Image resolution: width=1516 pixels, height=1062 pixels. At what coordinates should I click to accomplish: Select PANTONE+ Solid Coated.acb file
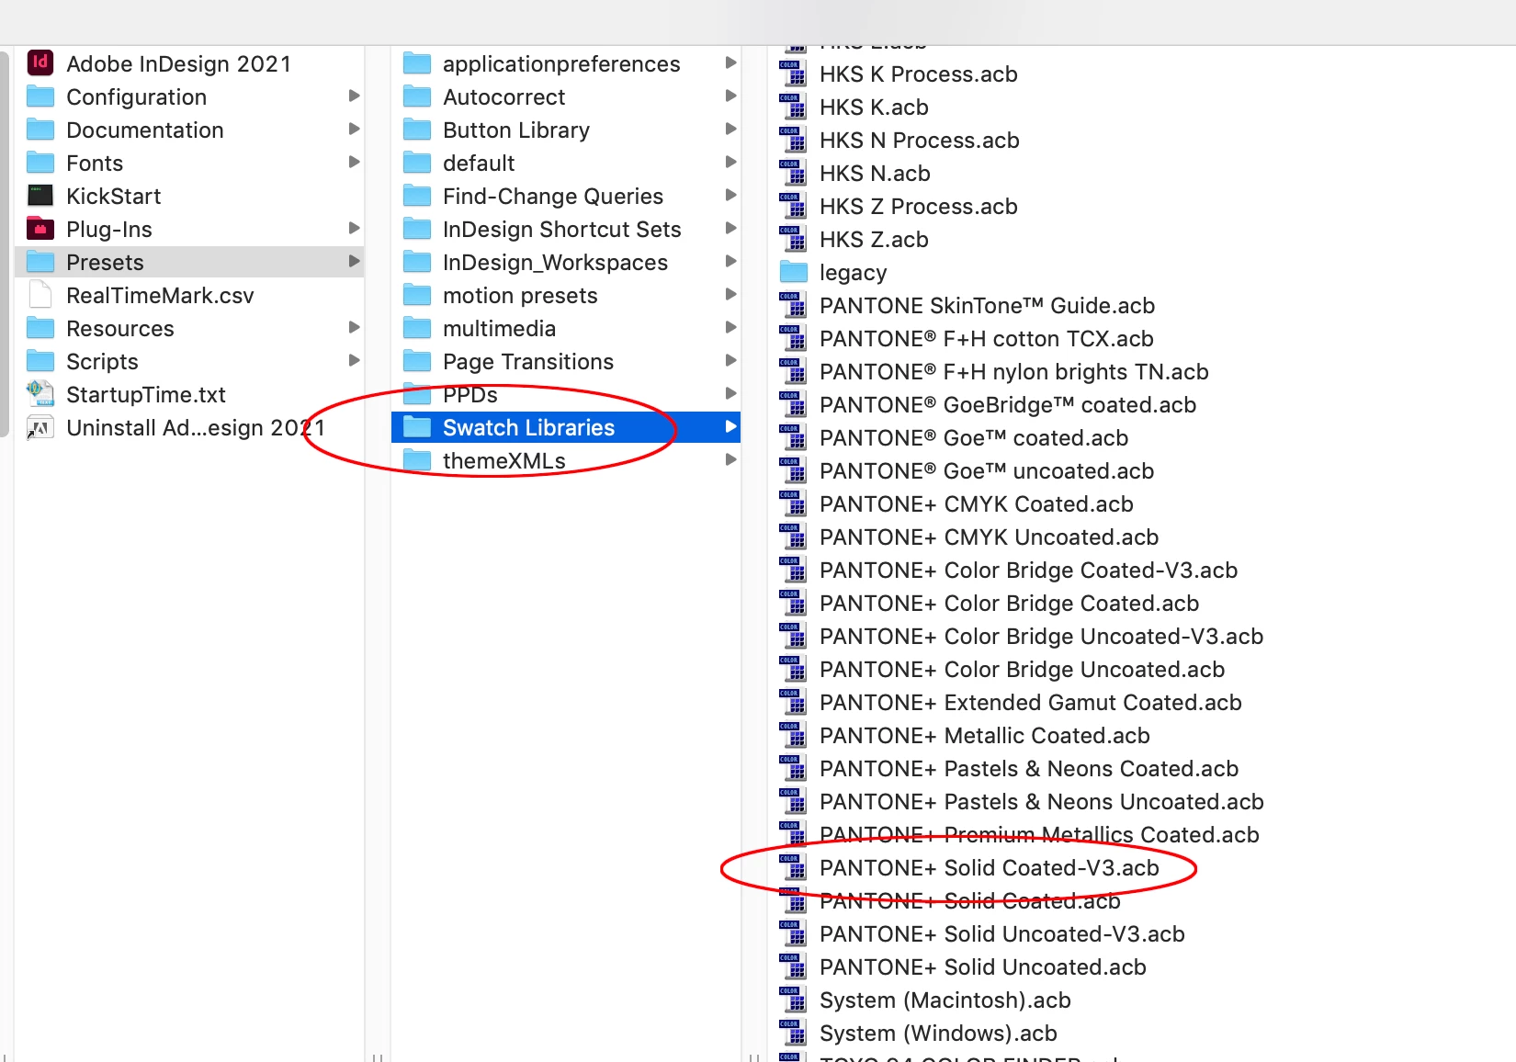click(x=969, y=901)
